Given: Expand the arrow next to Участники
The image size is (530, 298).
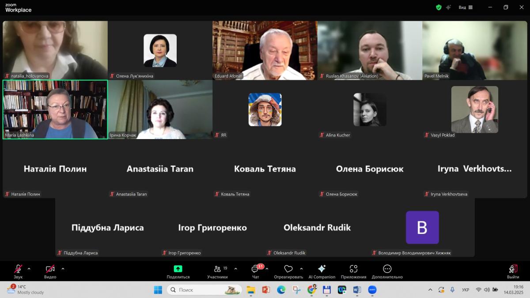Looking at the screenshot, I should pyautogui.click(x=235, y=268).
